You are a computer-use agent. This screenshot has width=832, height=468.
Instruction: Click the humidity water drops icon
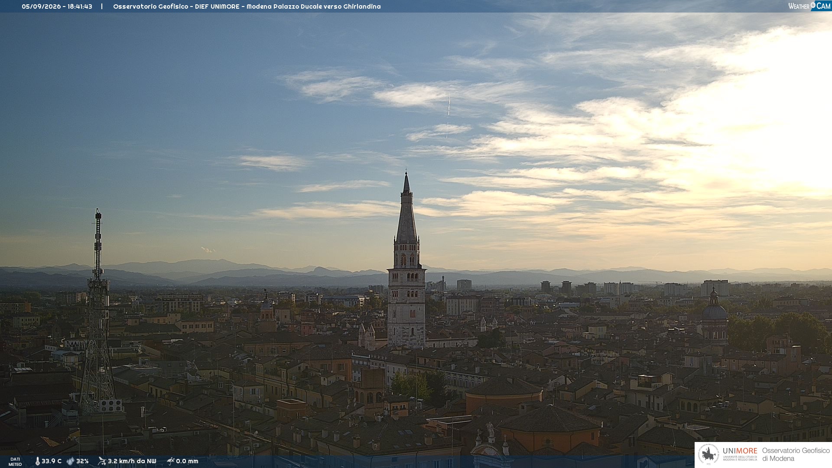click(70, 461)
